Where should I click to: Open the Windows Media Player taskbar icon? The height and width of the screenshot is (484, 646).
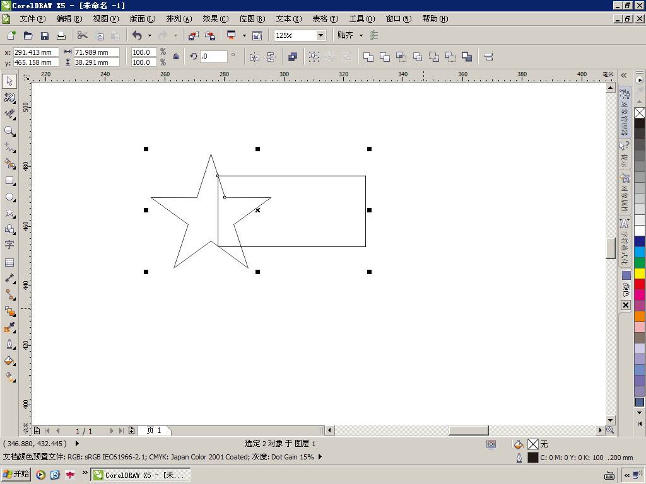40,475
